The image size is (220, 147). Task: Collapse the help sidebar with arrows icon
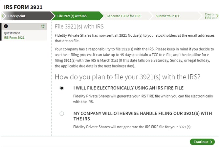click(43, 26)
